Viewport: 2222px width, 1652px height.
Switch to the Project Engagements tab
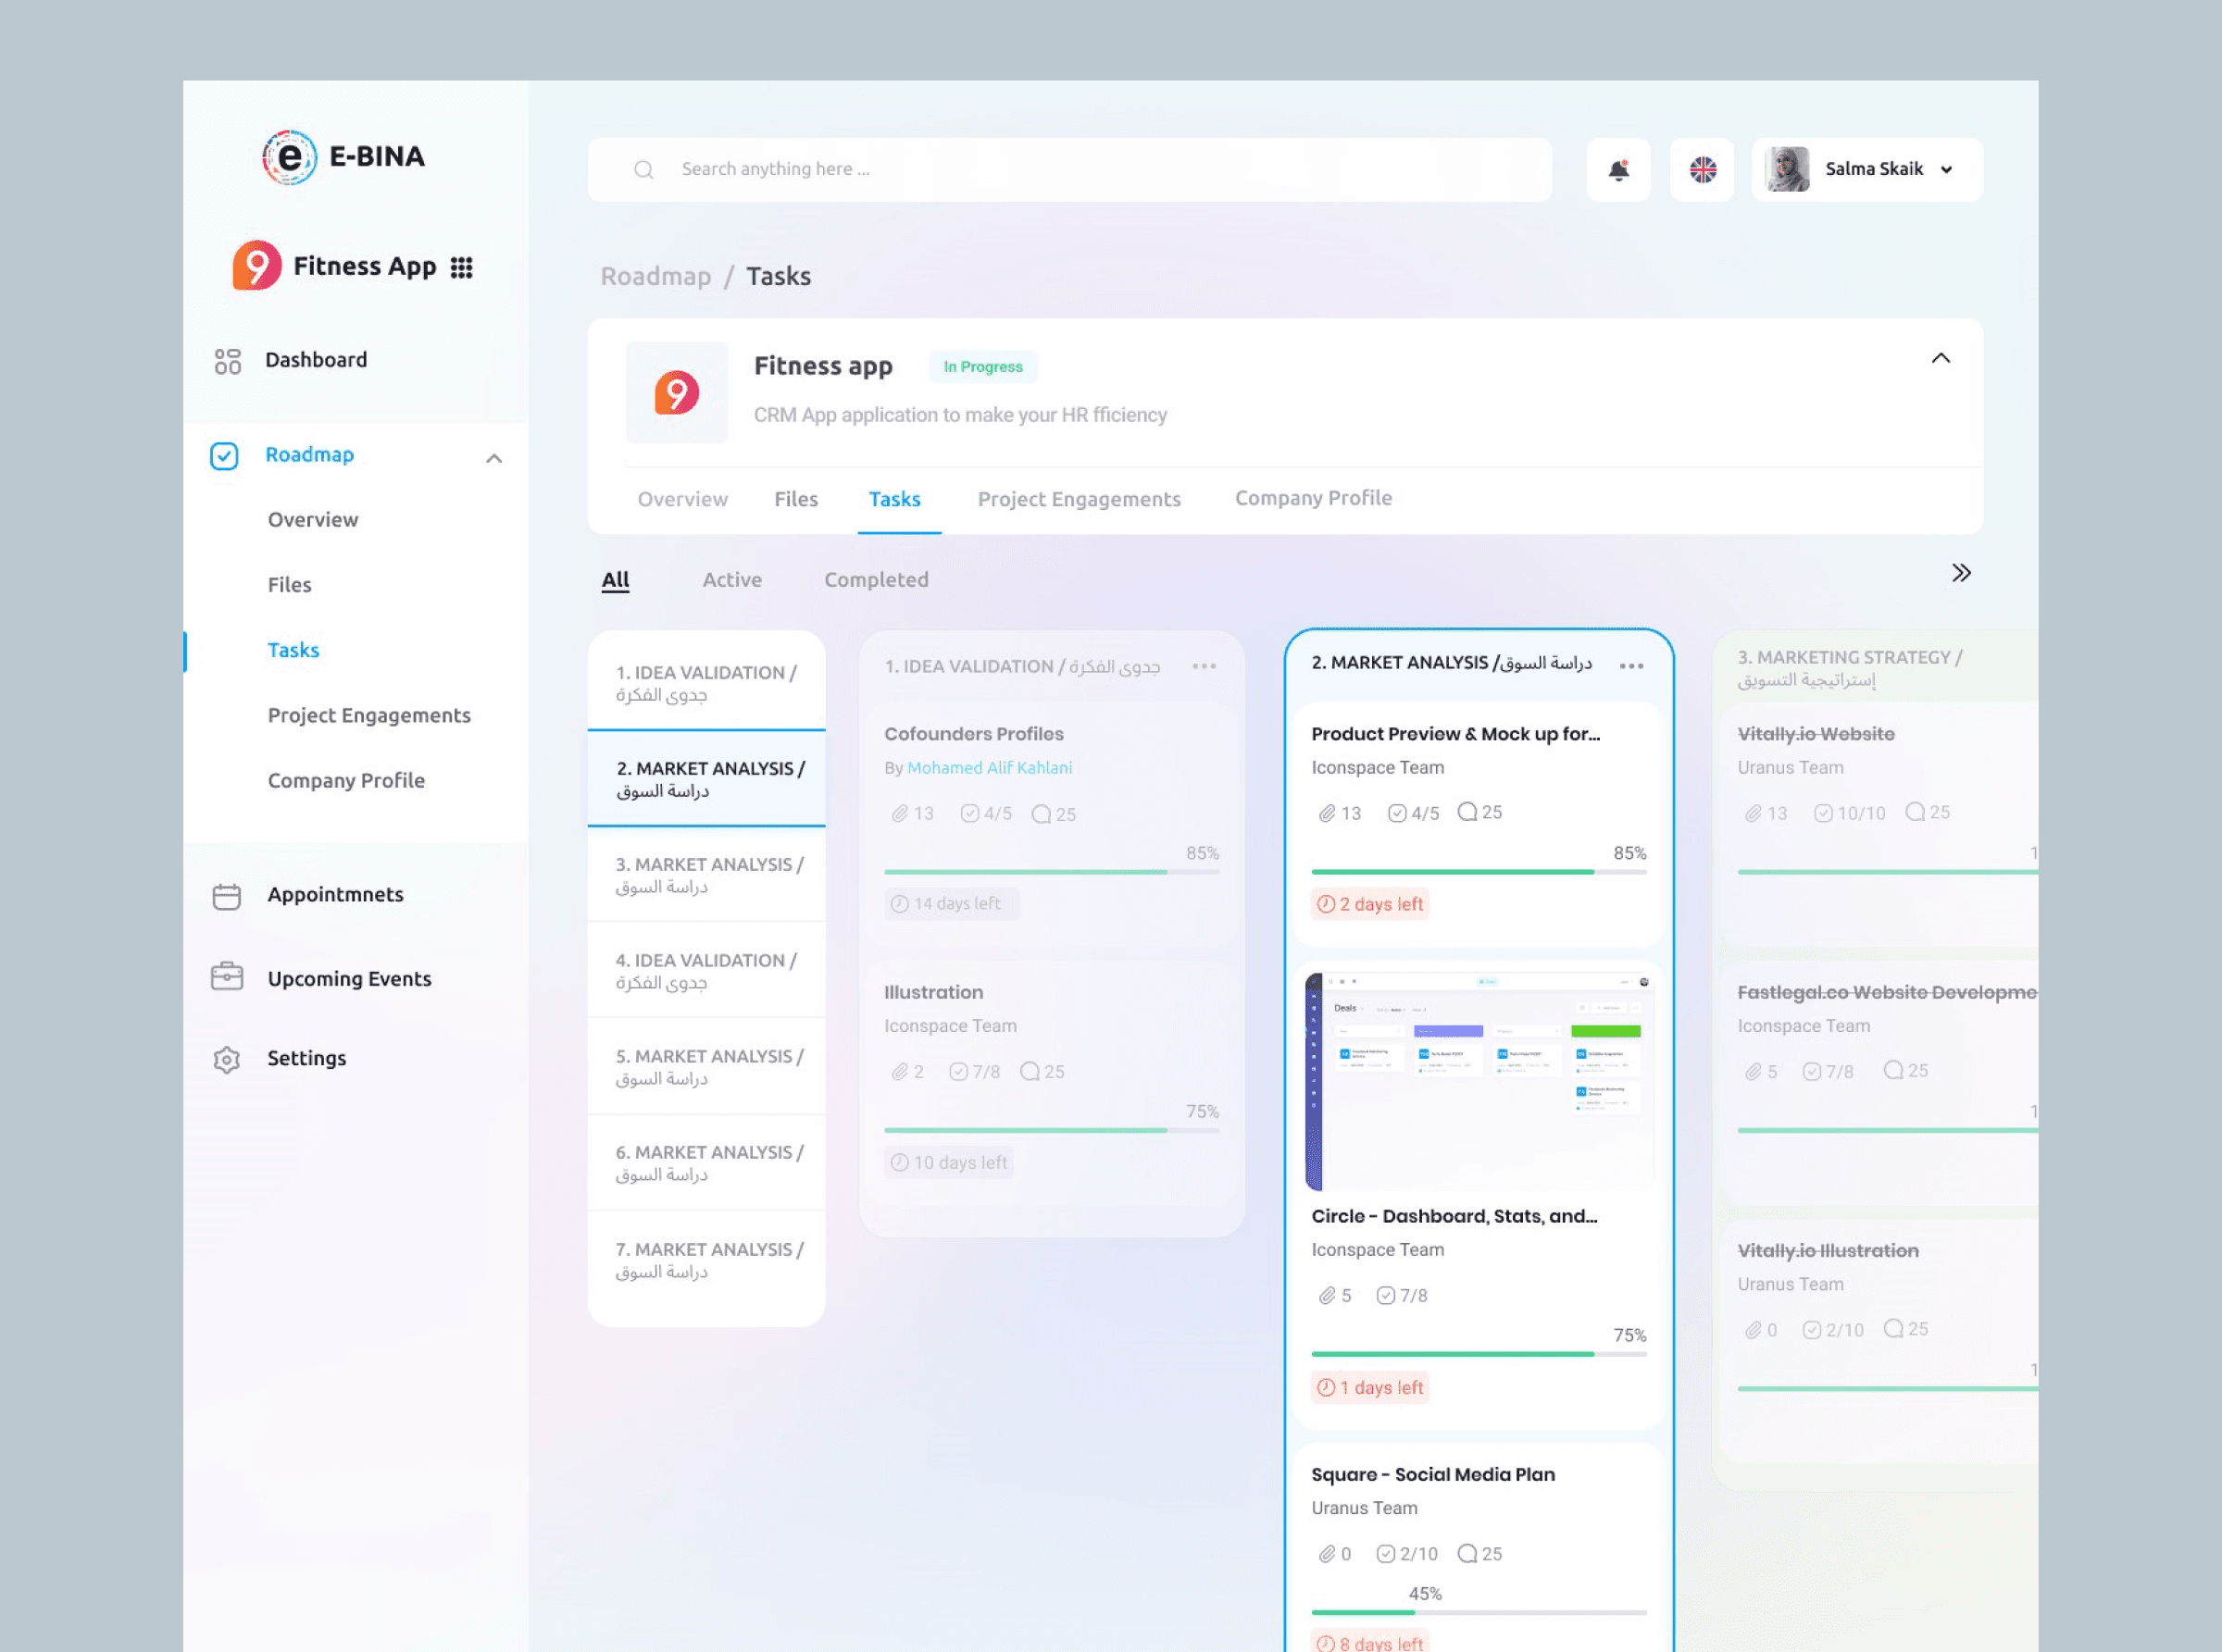pyautogui.click(x=1079, y=499)
